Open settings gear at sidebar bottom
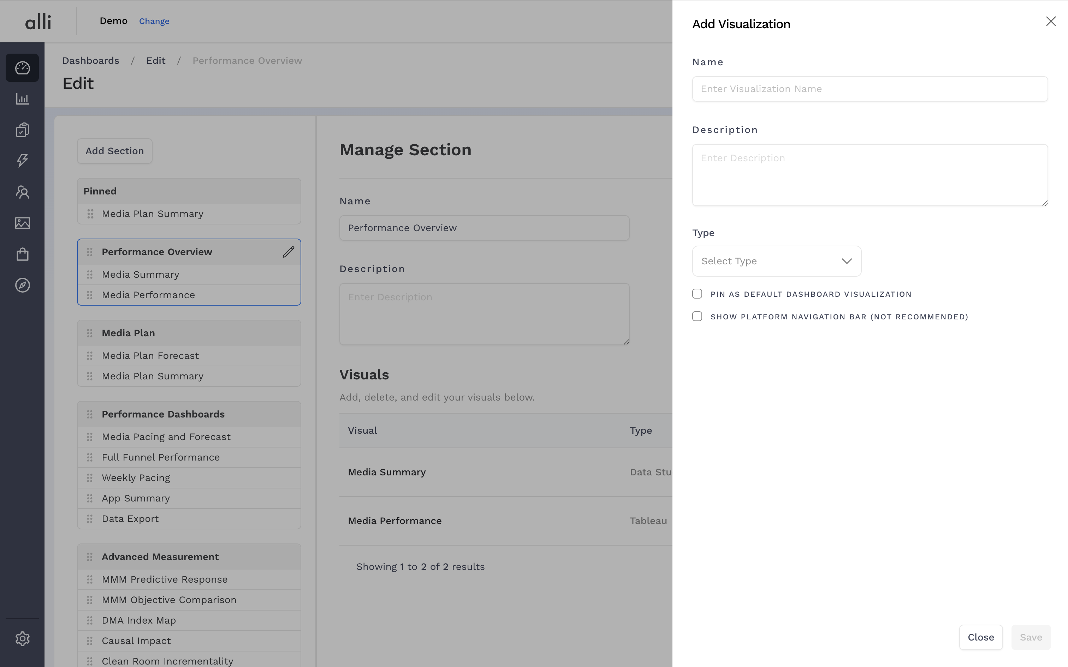Image resolution: width=1068 pixels, height=667 pixels. [22, 638]
